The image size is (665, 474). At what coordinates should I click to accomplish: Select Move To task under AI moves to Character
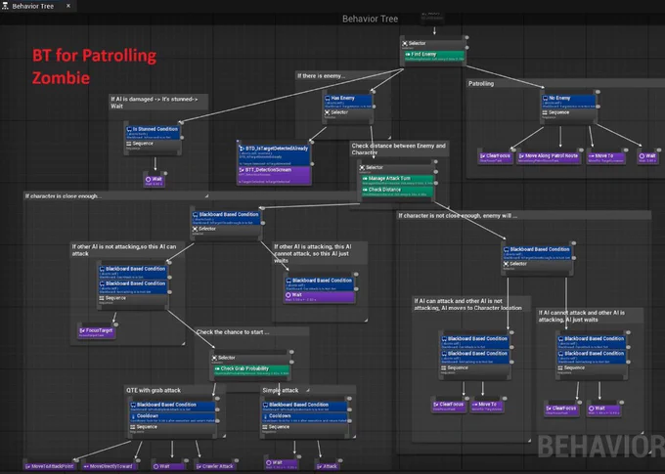pos(486,407)
